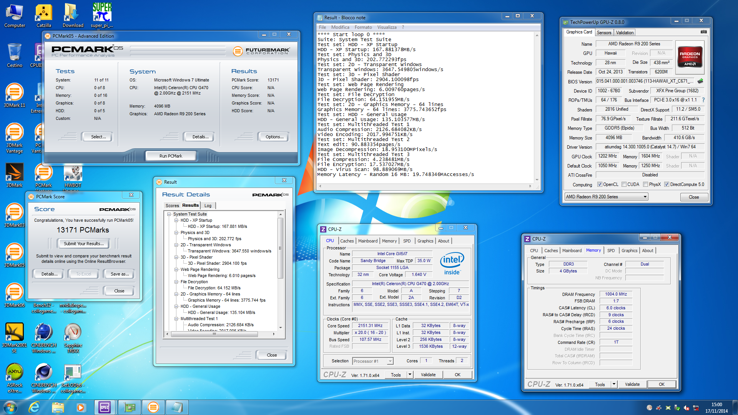Open the Catzilla desktop shortcut
Viewport: 738px width, 415px height.
coord(43,16)
